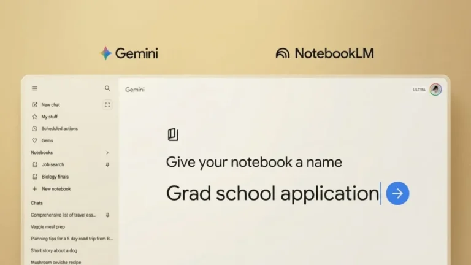Open the Veggie meal prep chat
The width and height of the screenshot is (471, 265).
48,227
